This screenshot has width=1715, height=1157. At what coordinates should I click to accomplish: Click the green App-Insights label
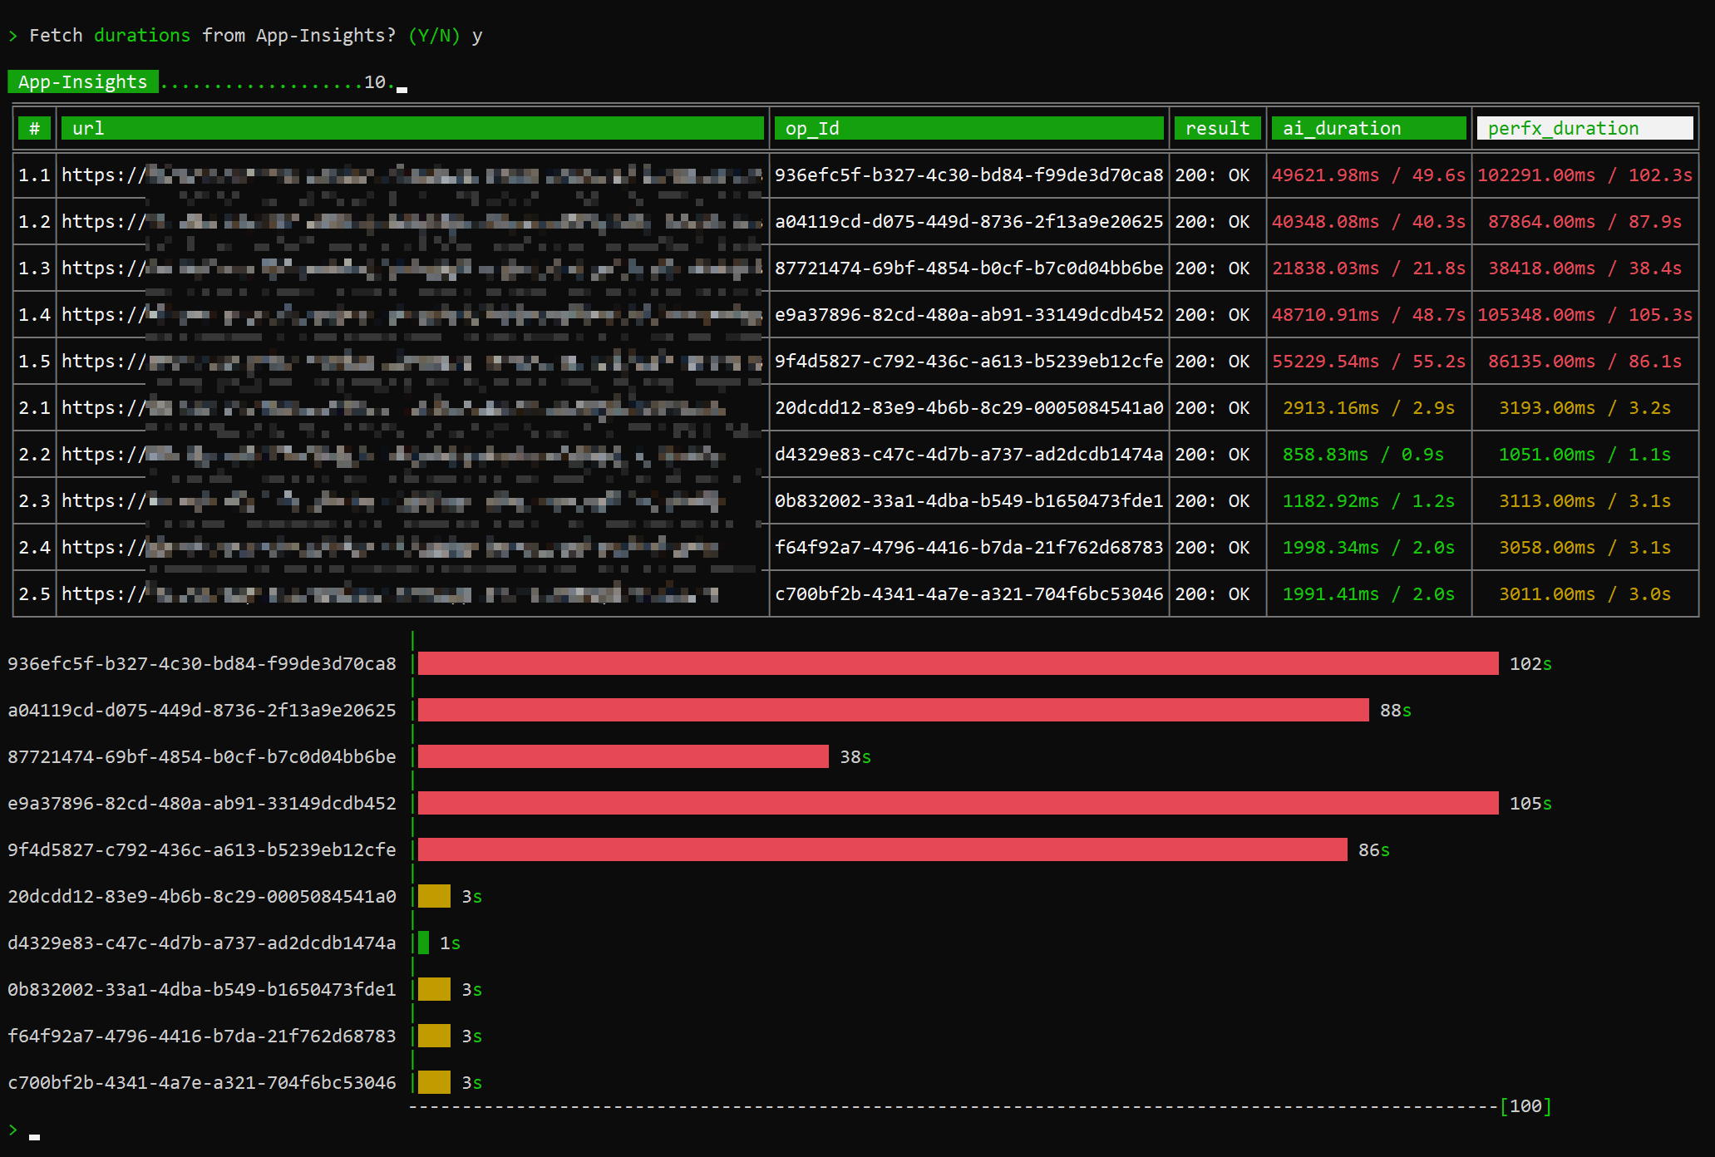point(82,81)
